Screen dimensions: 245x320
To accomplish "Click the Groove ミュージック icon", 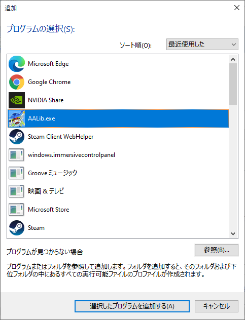I will (17, 173).
